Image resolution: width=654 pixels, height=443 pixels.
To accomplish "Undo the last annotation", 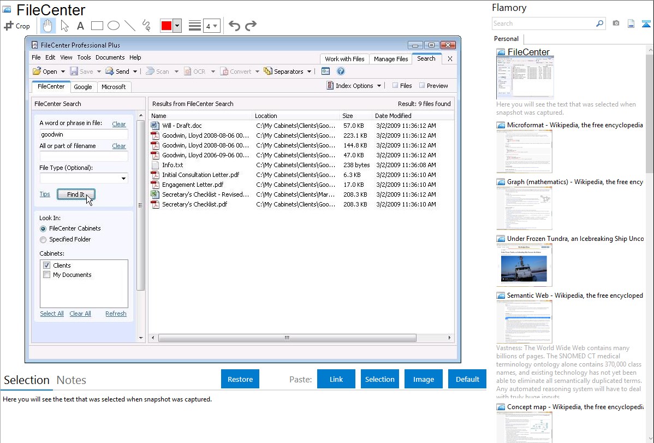I will 234,26.
